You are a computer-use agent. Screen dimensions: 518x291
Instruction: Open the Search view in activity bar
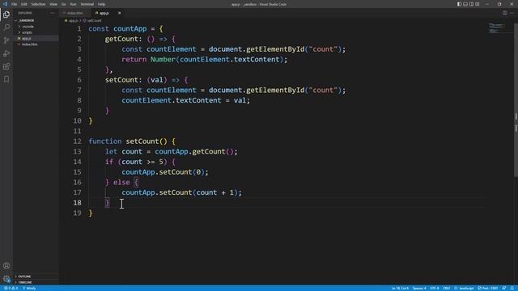[6, 27]
